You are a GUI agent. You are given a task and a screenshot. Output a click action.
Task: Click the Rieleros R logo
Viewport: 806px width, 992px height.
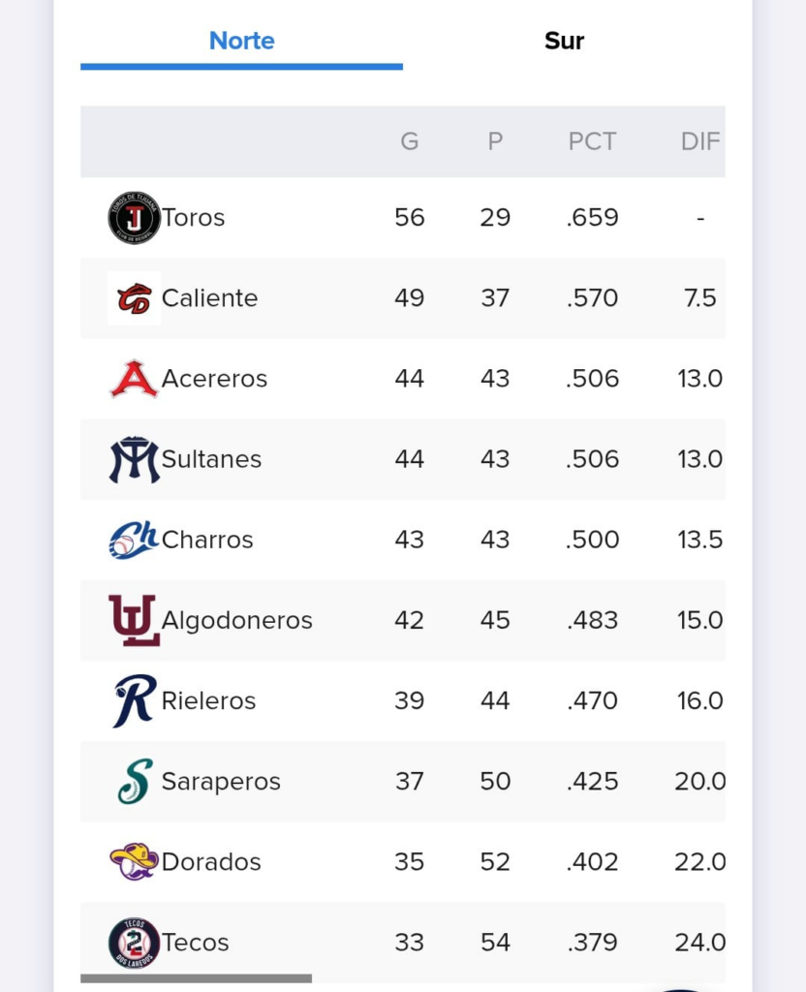(x=134, y=701)
